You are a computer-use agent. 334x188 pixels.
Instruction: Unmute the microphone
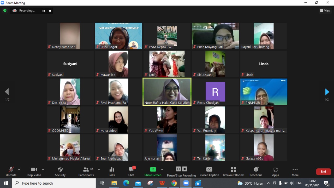pos(11,171)
